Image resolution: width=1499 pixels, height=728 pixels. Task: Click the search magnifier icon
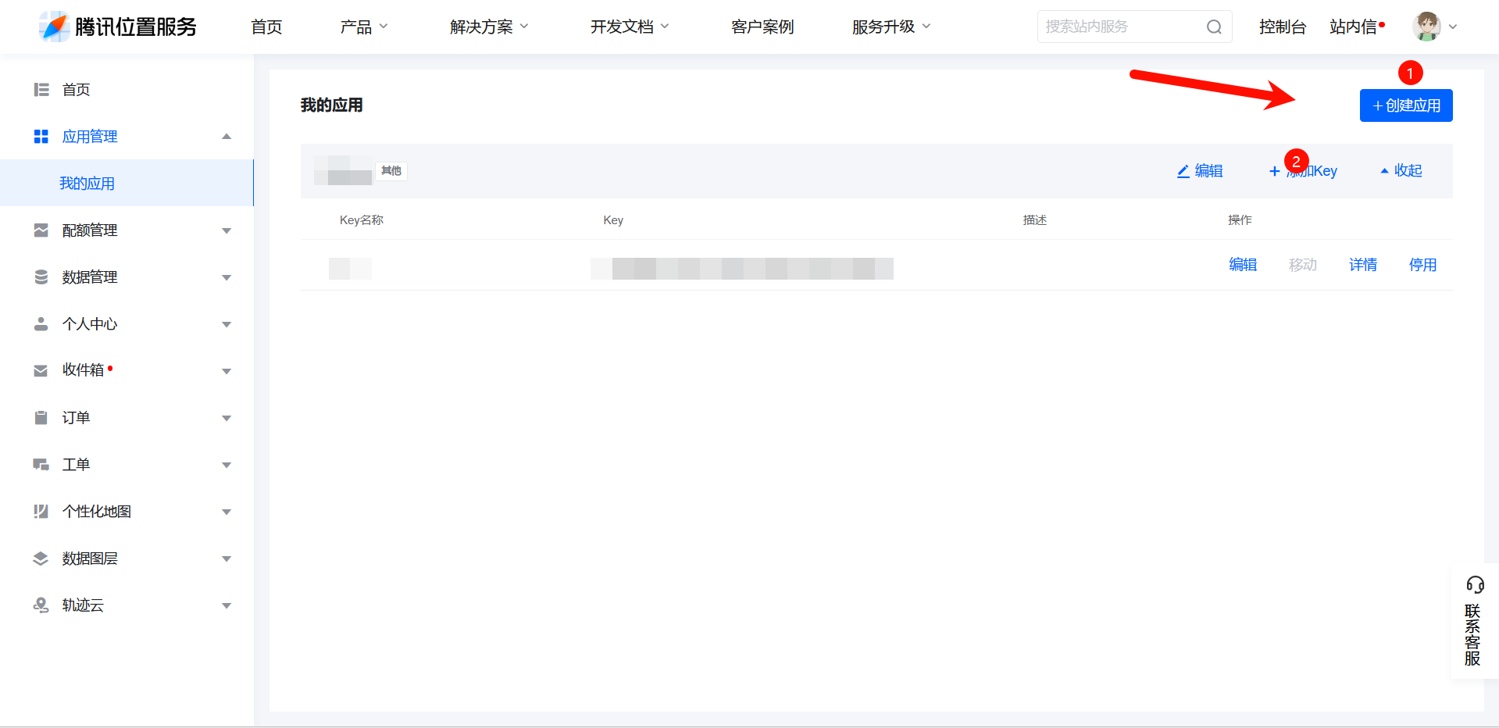click(x=1213, y=27)
